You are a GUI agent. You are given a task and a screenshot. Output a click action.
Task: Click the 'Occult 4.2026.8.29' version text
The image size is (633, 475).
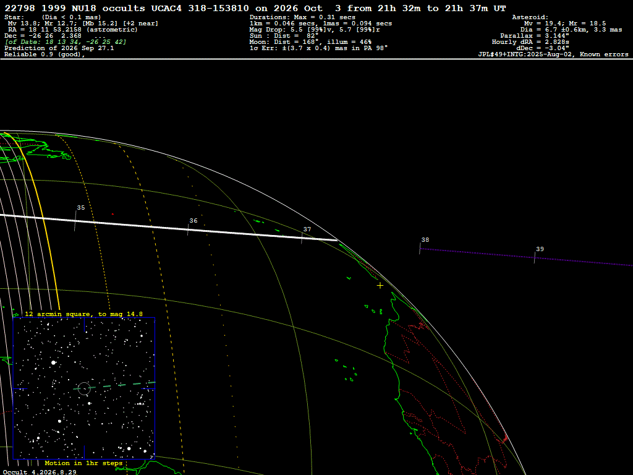coord(40,472)
